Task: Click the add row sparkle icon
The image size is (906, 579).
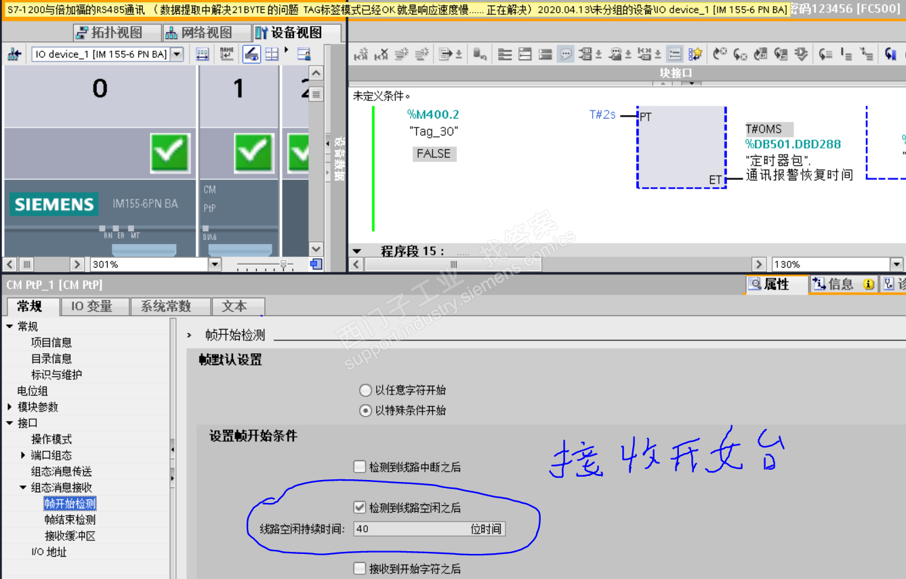Action: [x=421, y=54]
